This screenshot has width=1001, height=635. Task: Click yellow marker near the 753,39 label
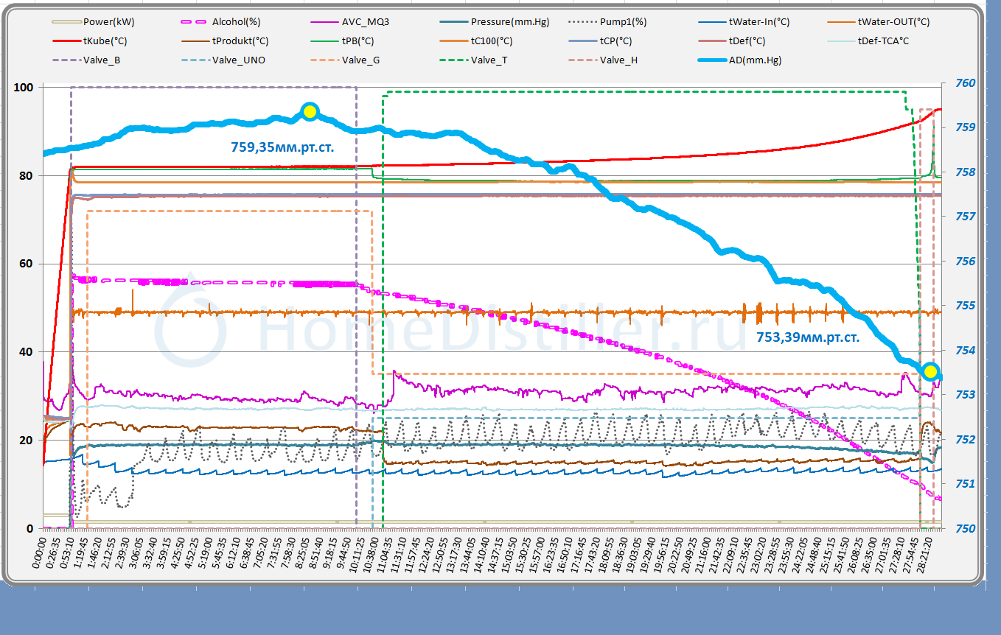click(930, 371)
